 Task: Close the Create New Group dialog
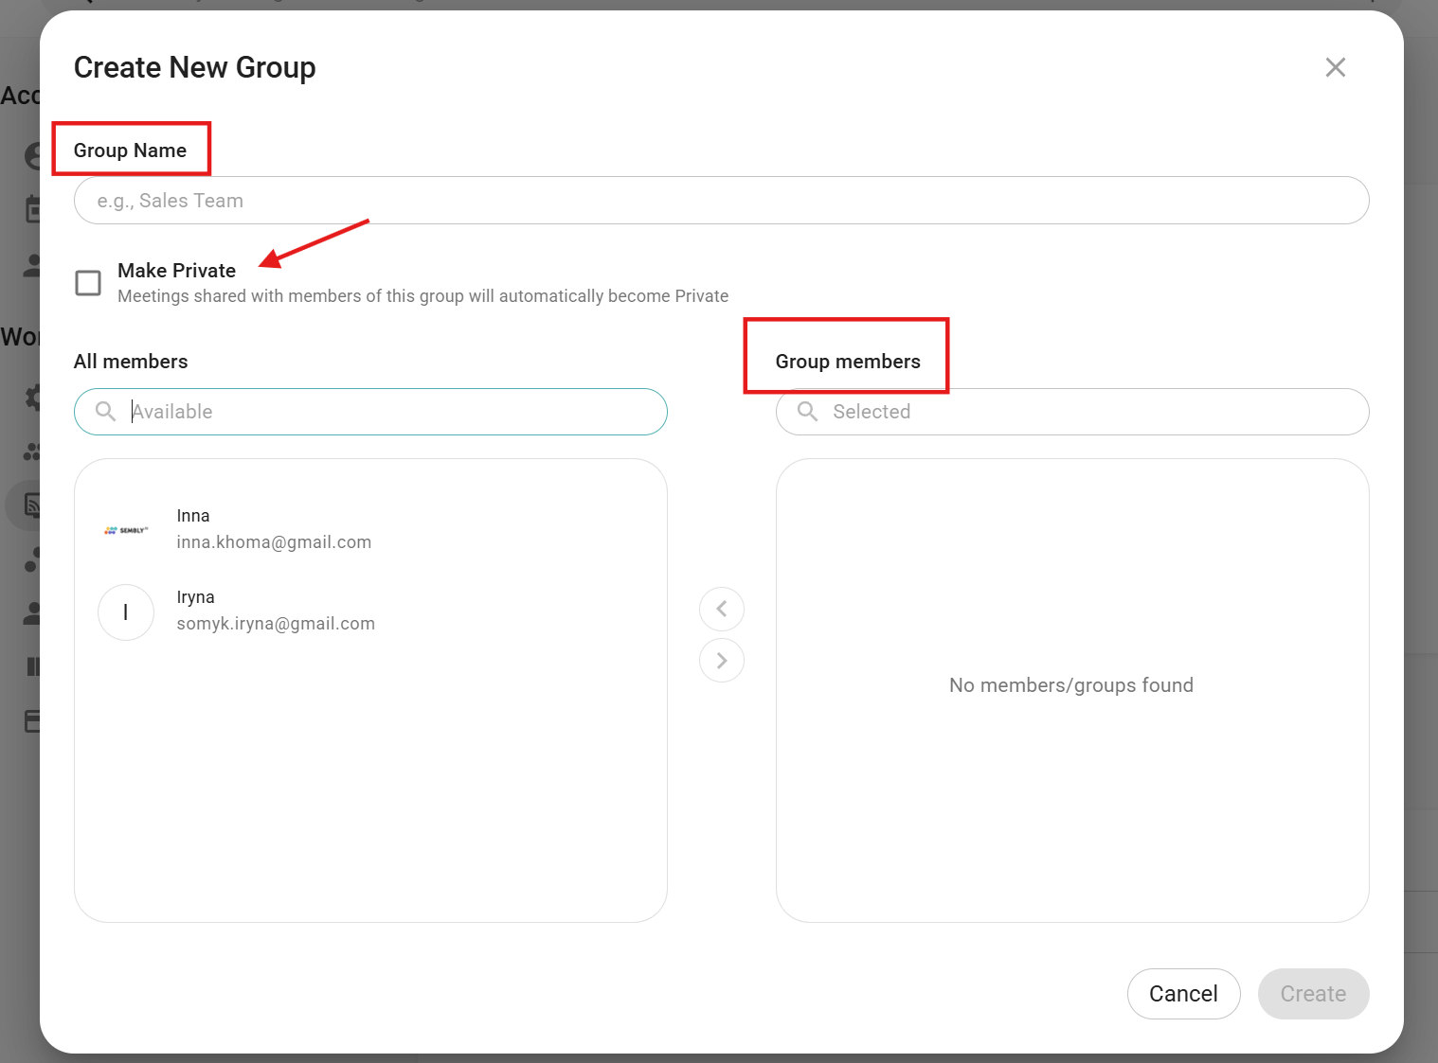pyautogui.click(x=1335, y=67)
